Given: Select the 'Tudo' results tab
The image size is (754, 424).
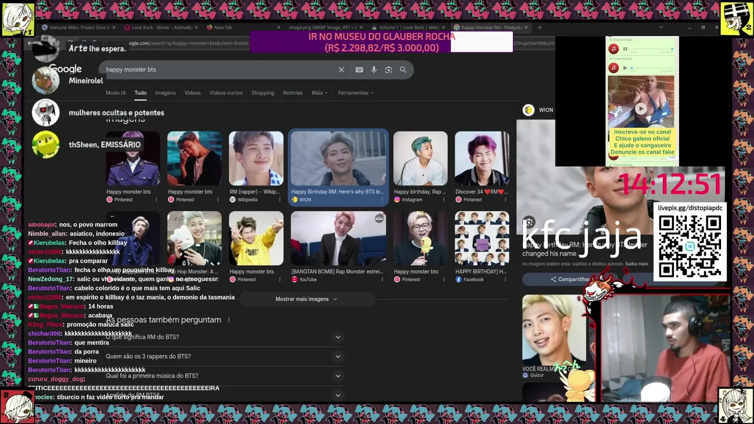Looking at the screenshot, I should point(140,92).
